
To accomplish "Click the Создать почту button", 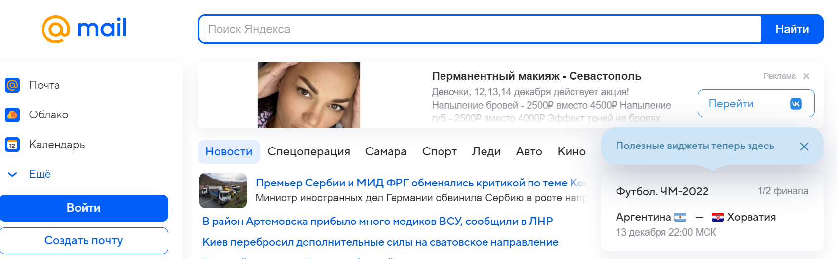I will coord(84,240).
